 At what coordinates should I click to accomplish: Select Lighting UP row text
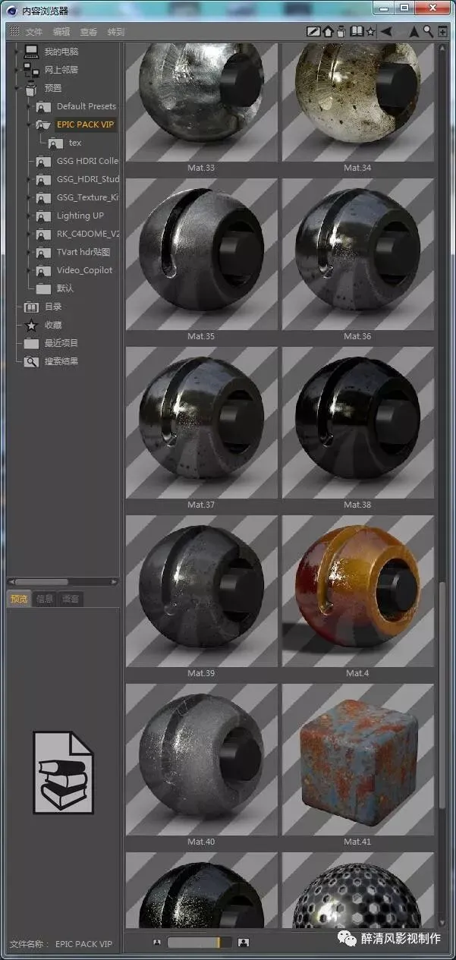point(80,216)
